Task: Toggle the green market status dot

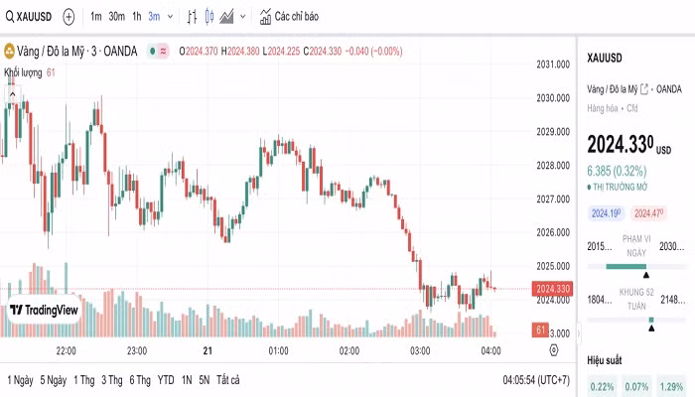Action: pyautogui.click(x=150, y=52)
